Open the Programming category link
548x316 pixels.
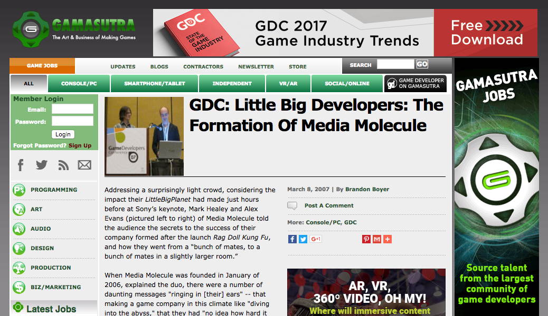pos(54,190)
